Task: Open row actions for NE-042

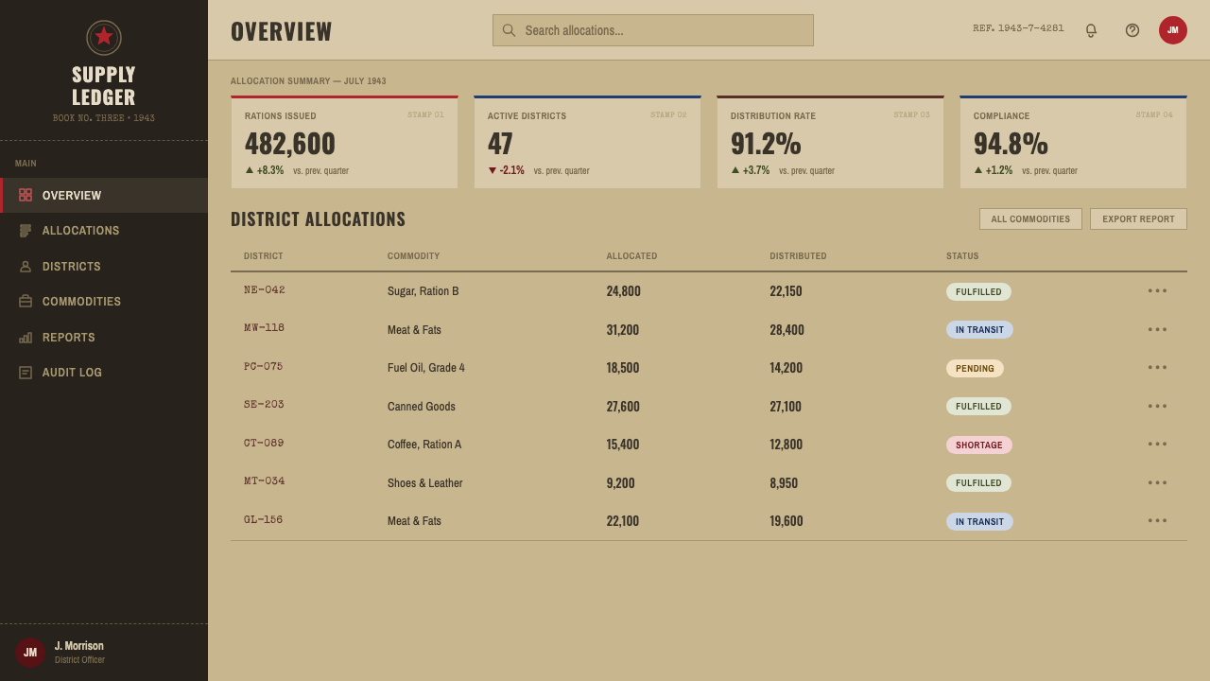Action: [x=1158, y=291]
